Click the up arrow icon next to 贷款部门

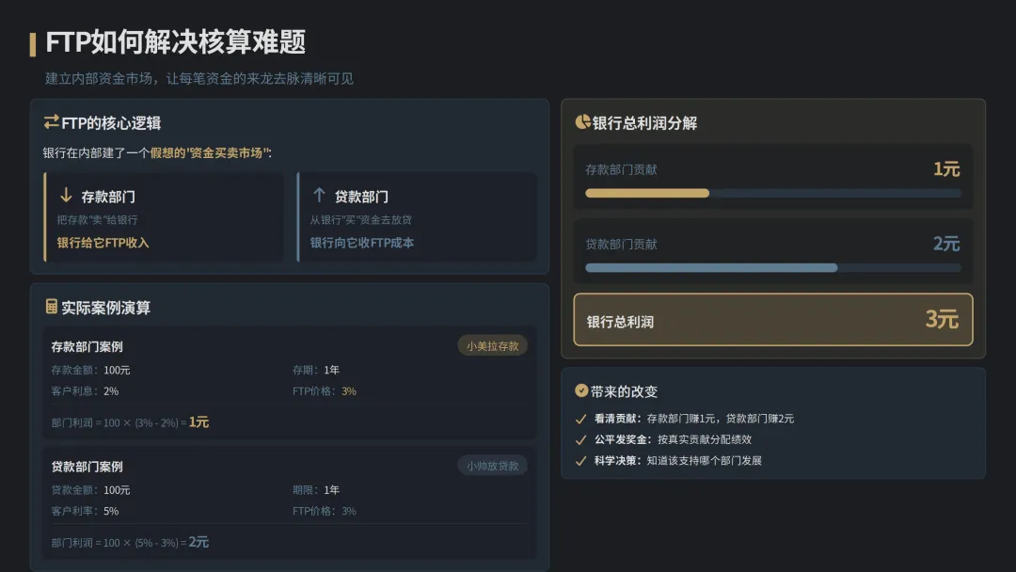(319, 195)
